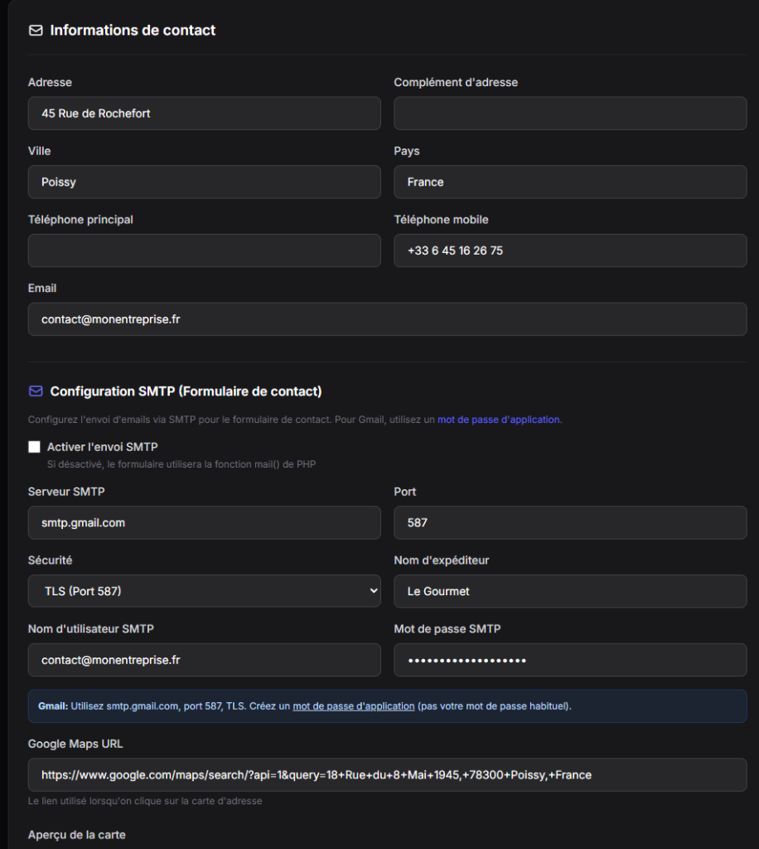The height and width of the screenshot is (849, 759).
Task: Select the empty "Complément d'adresse" field
Action: point(570,113)
